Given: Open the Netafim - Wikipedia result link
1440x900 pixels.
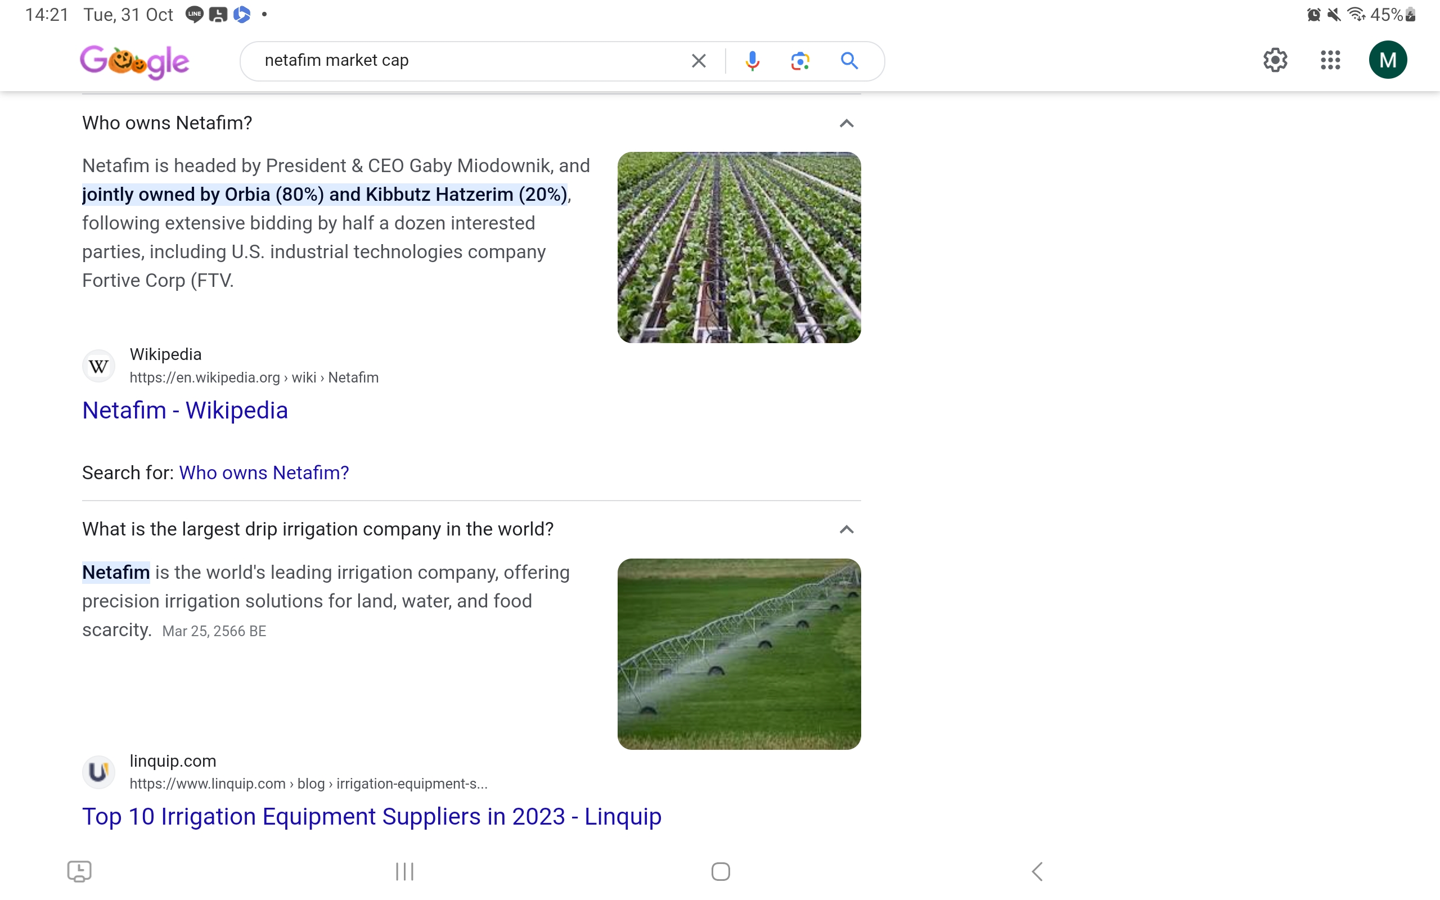Looking at the screenshot, I should [x=185, y=410].
